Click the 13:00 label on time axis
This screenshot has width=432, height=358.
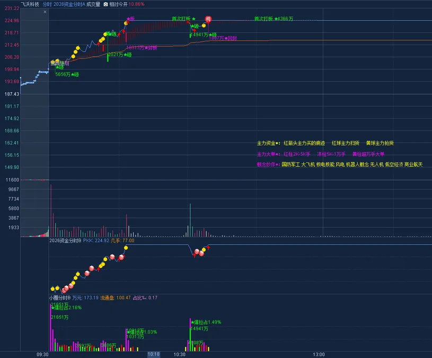coord(319,354)
